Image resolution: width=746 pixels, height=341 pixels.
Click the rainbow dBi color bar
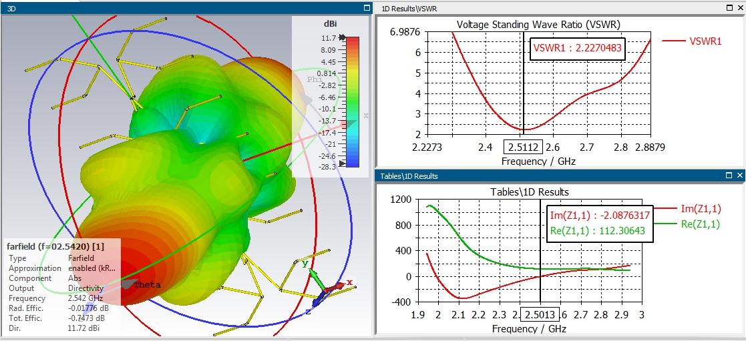pos(353,102)
